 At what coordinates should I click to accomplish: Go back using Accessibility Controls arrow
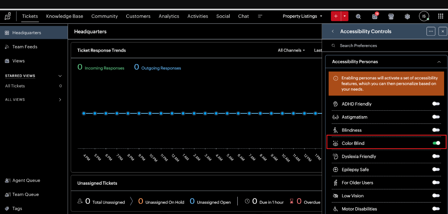[x=333, y=31]
